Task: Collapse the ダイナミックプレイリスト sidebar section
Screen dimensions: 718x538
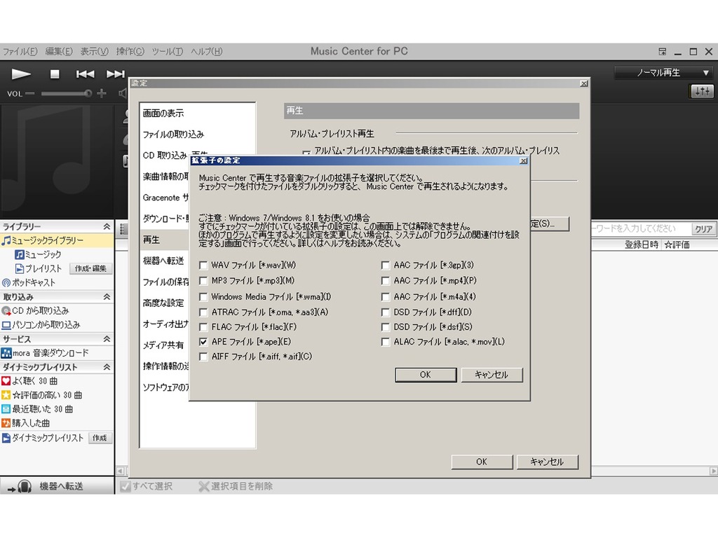Action: pos(107,367)
